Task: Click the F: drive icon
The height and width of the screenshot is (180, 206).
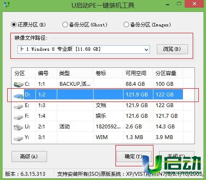Action: pos(18,117)
